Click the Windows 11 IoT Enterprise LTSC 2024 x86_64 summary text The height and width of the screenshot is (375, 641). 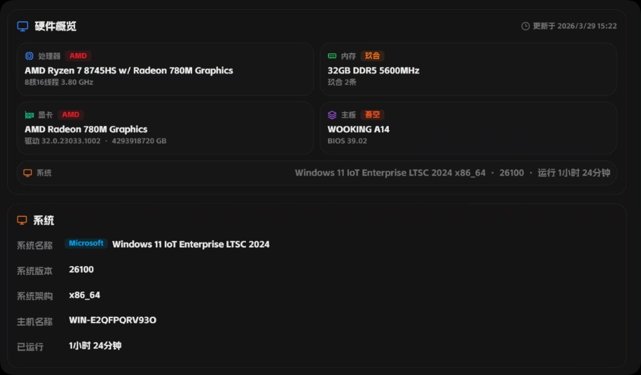coord(391,173)
